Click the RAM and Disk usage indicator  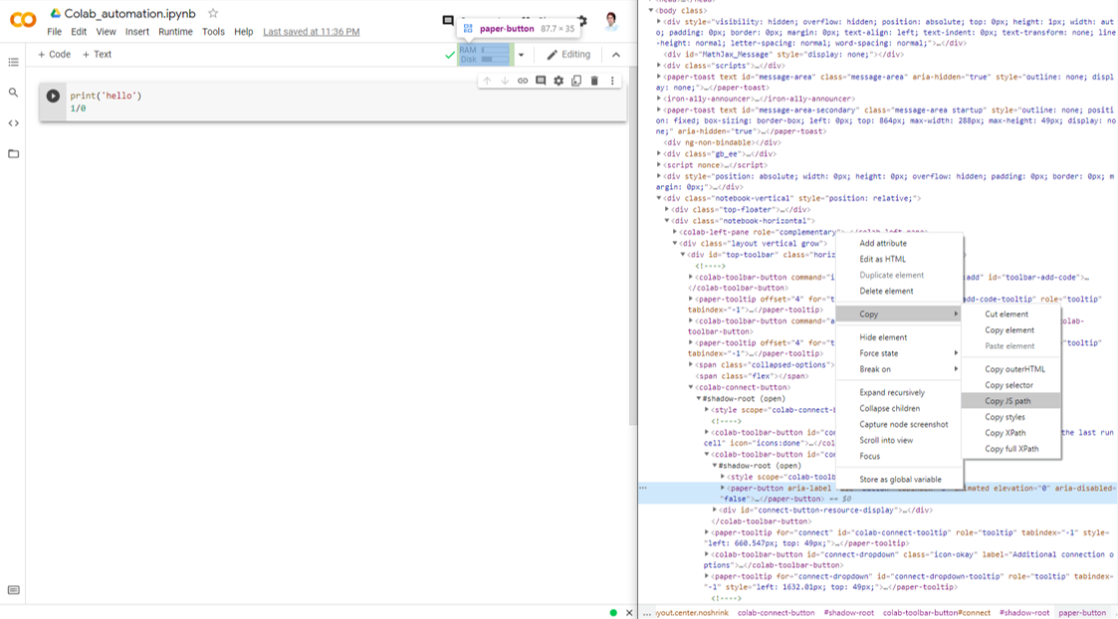pos(484,55)
